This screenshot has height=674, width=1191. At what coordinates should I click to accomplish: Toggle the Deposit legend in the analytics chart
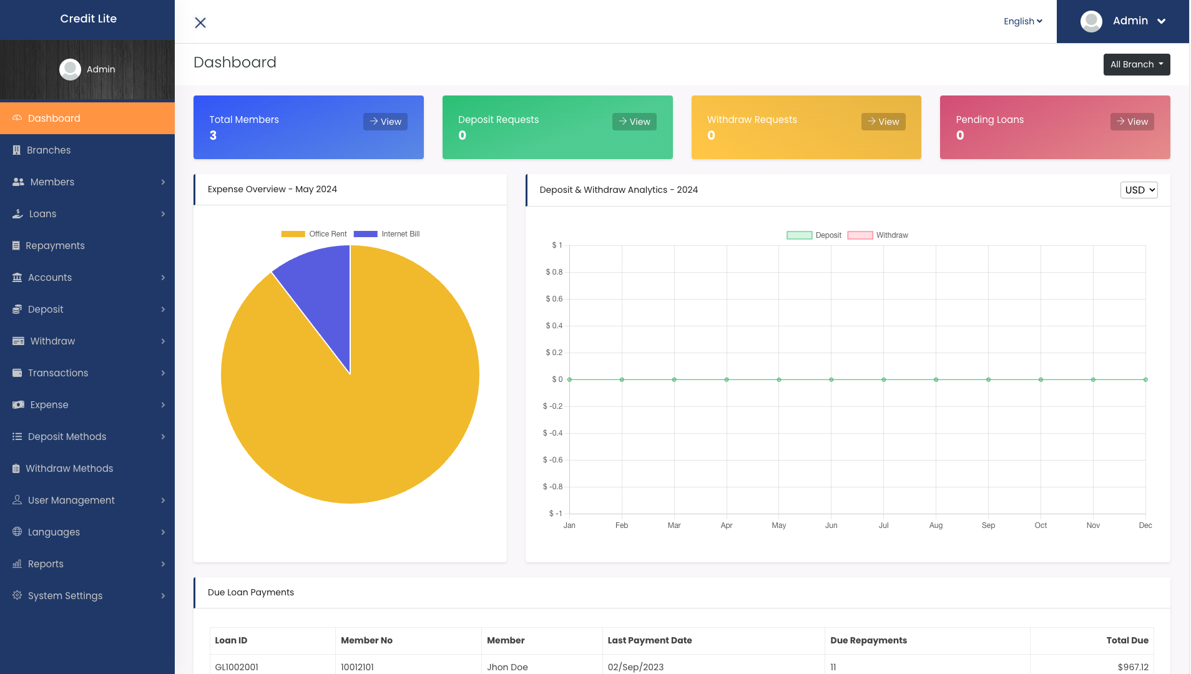tap(815, 235)
